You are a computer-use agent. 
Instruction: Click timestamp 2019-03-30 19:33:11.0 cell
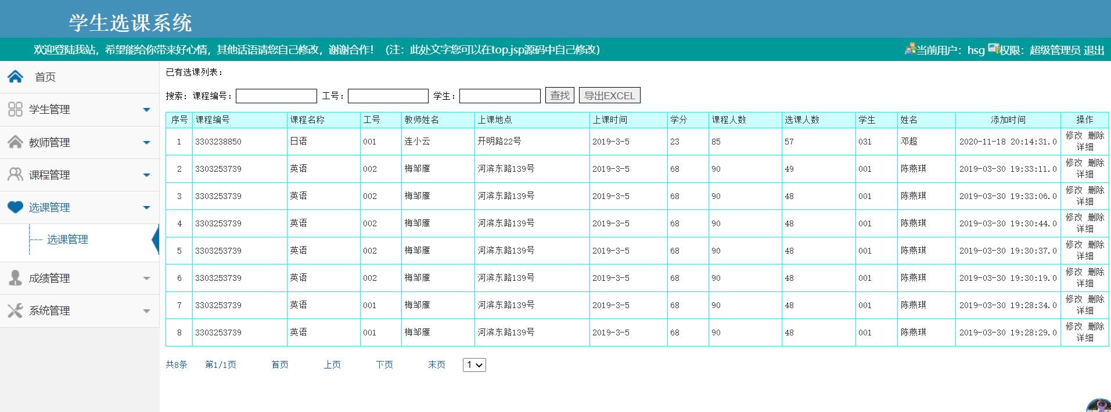click(x=1008, y=169)
